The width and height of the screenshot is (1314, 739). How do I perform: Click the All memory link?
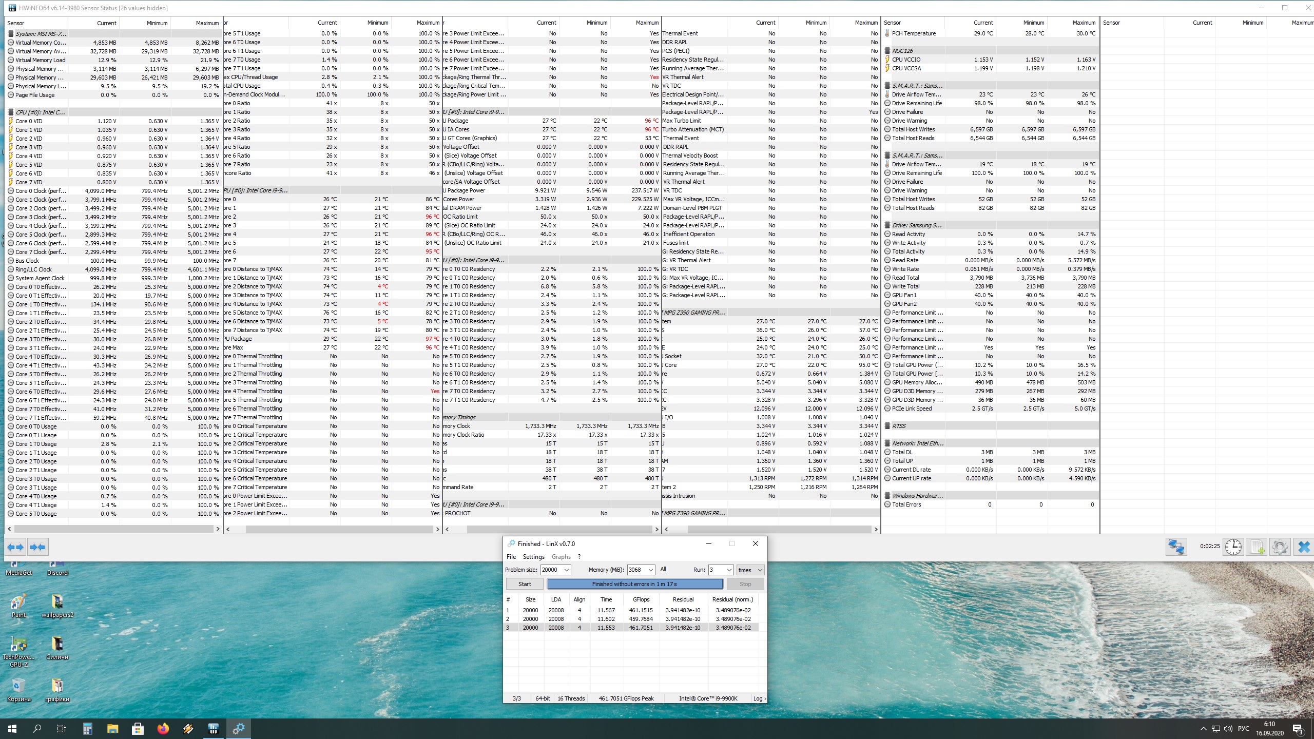click(663, 569)
